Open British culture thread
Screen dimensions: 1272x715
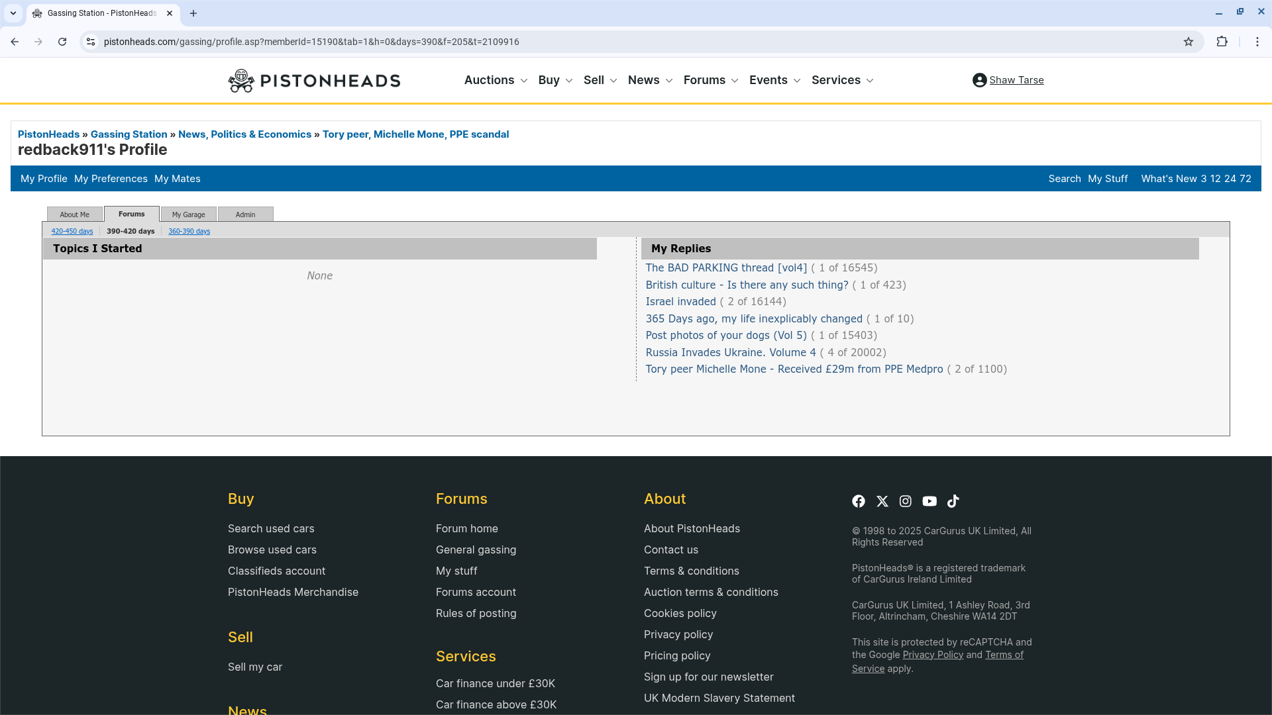click(x=747, y=285)
